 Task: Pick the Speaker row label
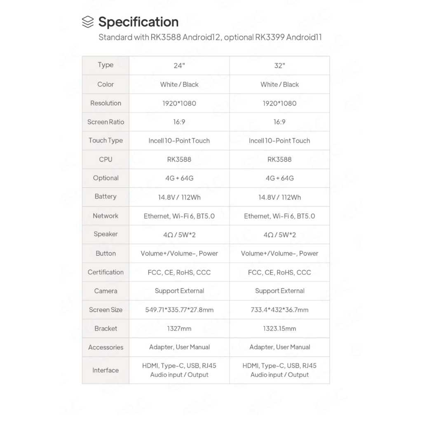tap(105, 234)
